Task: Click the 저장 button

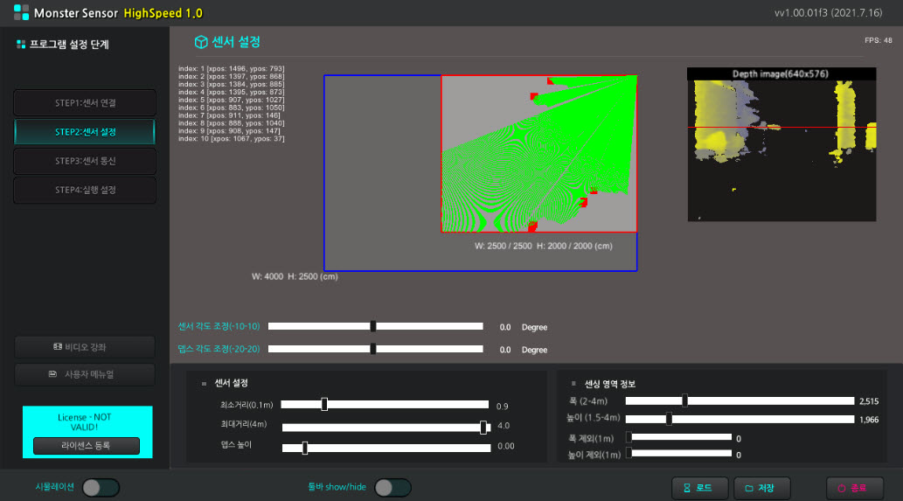Action: coord(762,488)
